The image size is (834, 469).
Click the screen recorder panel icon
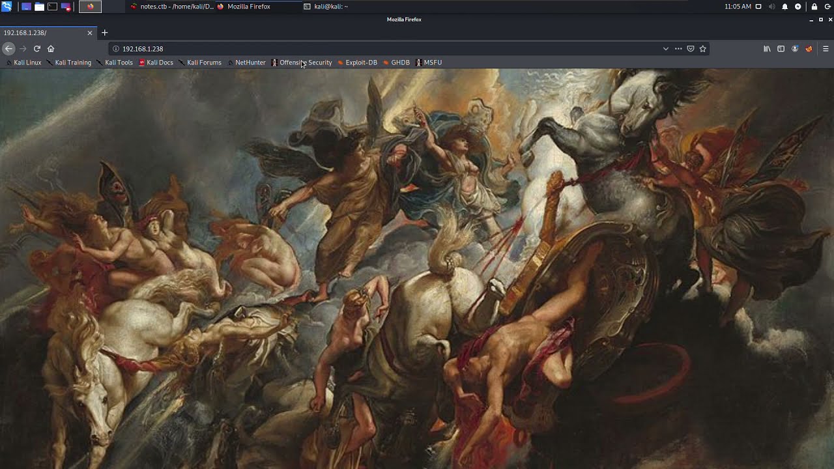tap(66, 7)
